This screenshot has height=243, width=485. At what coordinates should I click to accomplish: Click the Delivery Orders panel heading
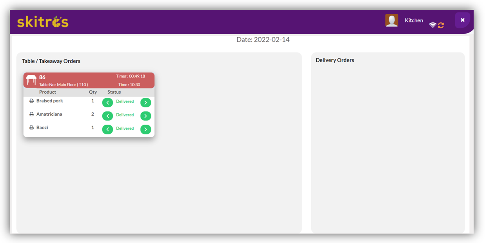(335, 60)
